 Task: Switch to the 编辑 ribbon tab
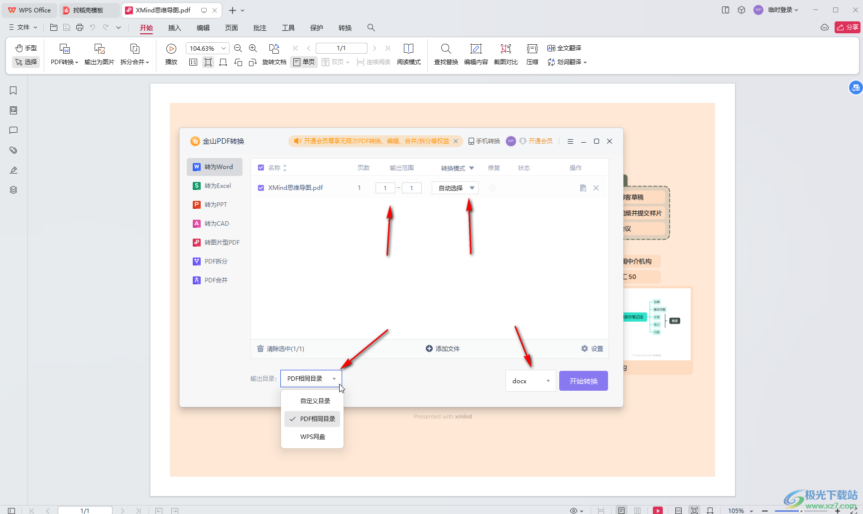coord(203,28)
